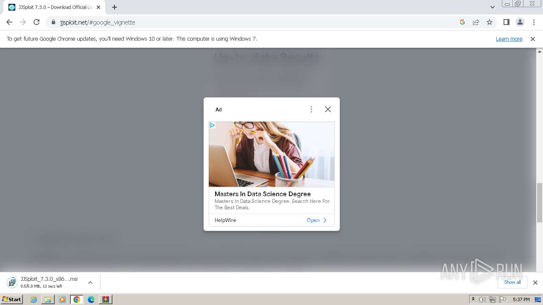The image size is (543, 305).
Task: Reload the jjsploit.net page
Action: pyautogui.click(x=36, y=22)
